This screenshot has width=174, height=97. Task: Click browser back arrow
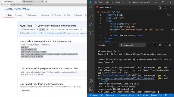(2, 5)
